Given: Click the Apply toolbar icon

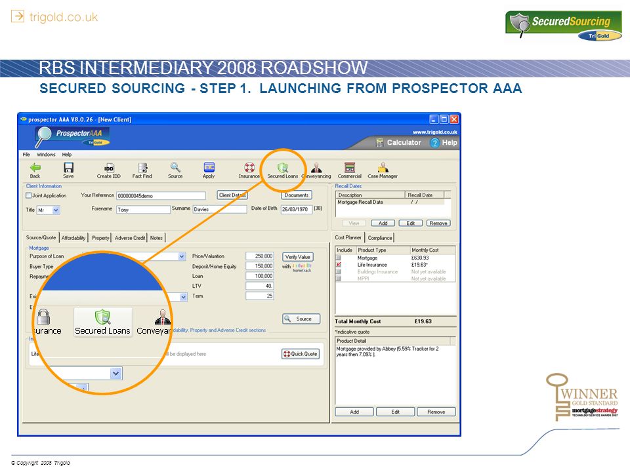Looking at the screenshot, I should [x=209, y=167].
